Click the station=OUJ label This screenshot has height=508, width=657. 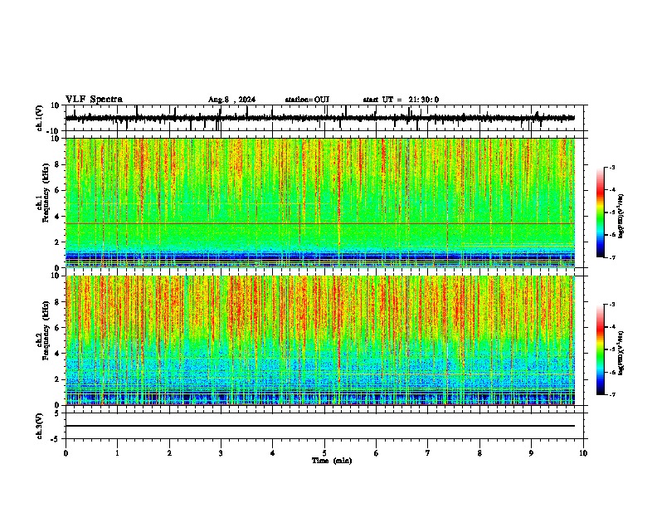click(x=307, y=100)
